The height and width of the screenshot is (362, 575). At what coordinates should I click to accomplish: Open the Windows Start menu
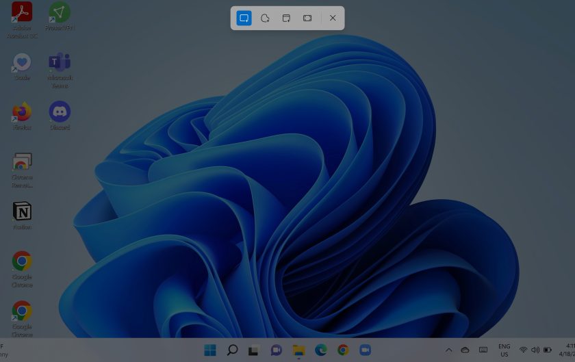coord(210,350)
